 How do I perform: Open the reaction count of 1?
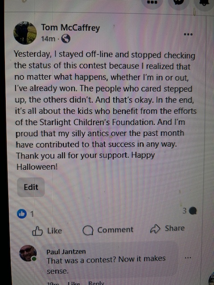(x=32, y=214)
